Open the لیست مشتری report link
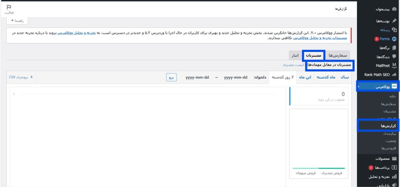This screenshot has height=187, width=400. click(293, 65)
